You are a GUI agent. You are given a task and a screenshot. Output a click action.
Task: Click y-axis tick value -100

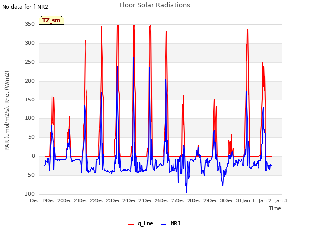(x=29, y=194)
